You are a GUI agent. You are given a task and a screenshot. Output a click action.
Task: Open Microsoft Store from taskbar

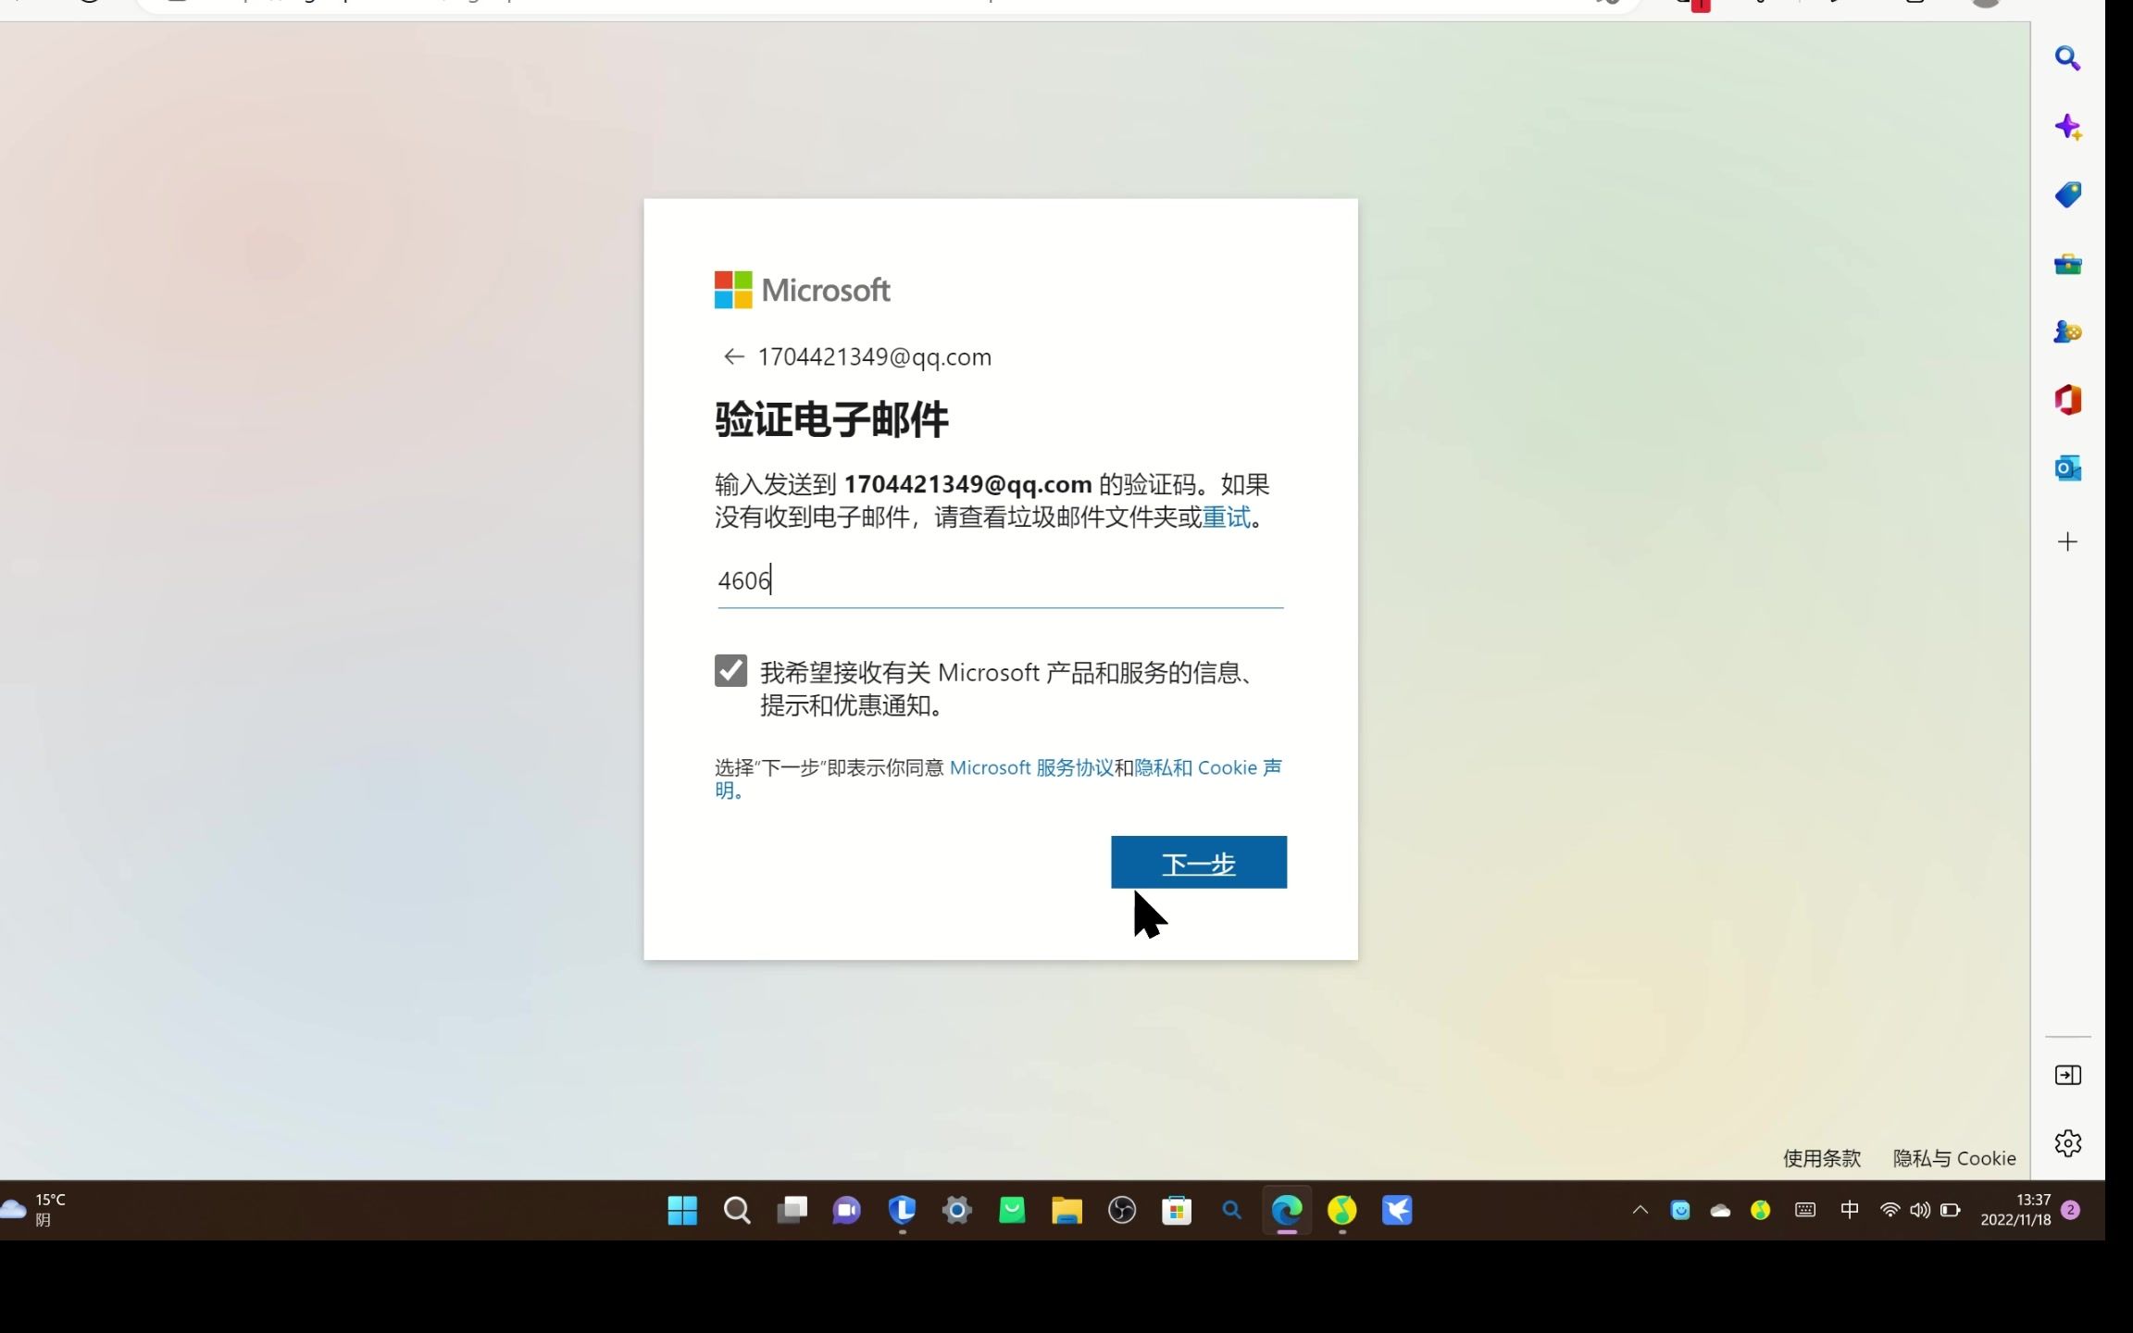(x=1177, y=1210)
